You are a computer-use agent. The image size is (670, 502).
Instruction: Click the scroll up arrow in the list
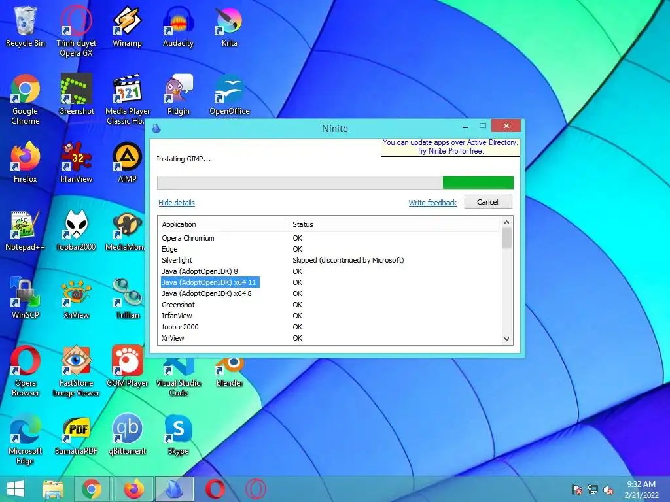506,222
